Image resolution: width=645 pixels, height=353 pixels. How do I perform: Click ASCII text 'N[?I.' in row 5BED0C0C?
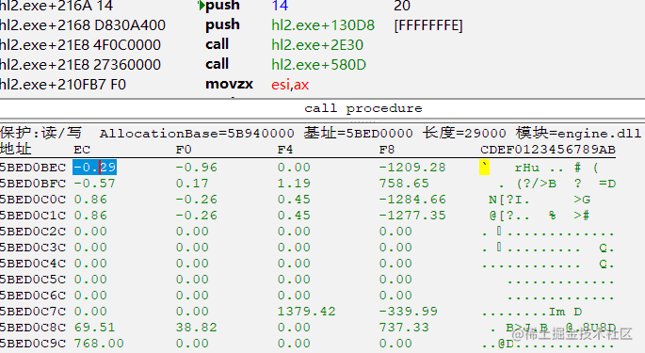[509, 200]
